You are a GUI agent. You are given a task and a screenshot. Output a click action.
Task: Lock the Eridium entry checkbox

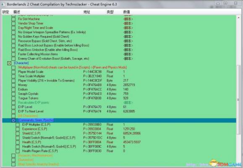(x=13, y=89)
